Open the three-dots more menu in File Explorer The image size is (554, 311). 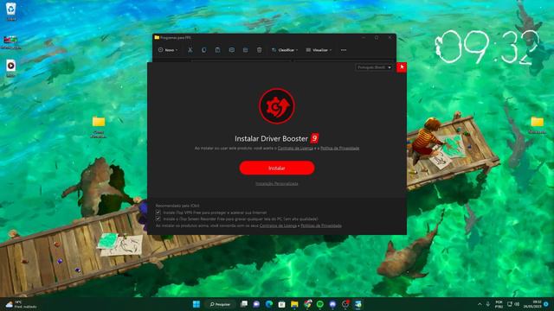(x=344, y=50)
